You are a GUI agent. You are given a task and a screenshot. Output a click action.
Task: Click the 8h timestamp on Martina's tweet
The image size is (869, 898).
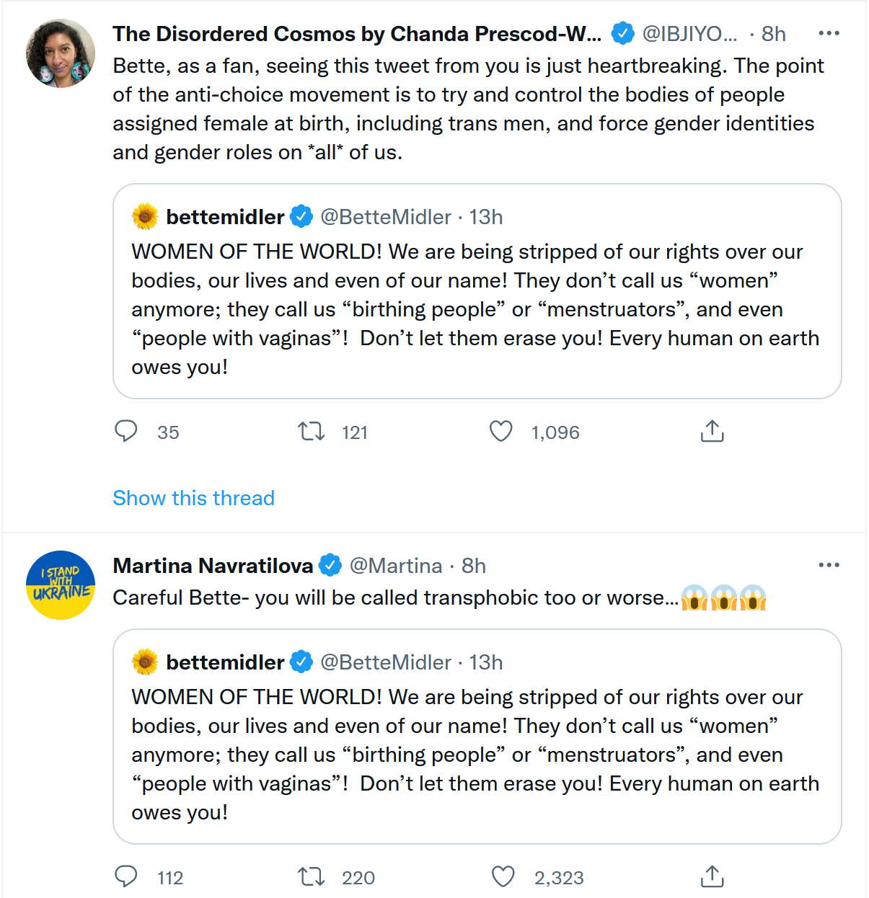(474, 566)
